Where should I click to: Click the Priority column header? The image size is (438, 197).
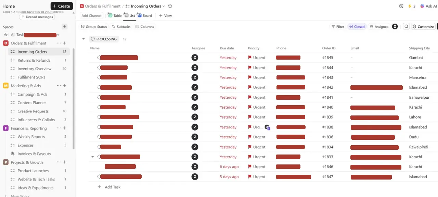(254, 48)
